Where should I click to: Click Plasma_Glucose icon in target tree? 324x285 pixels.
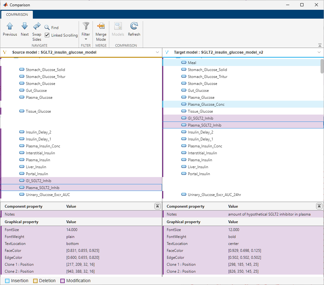pyautogui.click(x=184, y=97)
